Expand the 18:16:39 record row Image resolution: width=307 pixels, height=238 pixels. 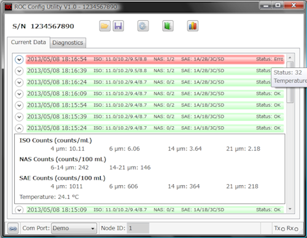tap(19, 71)
